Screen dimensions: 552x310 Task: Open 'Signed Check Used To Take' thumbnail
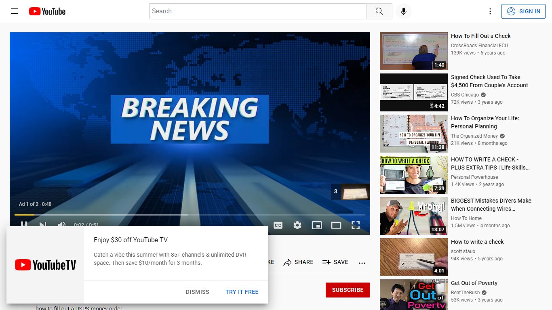pos(414,92)
